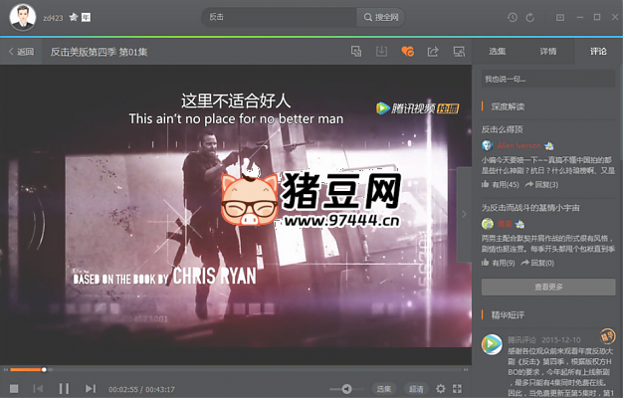Switch to the 选集 tab
The height and width of the screenshot is (398, 623).
(x=498, y=51)
